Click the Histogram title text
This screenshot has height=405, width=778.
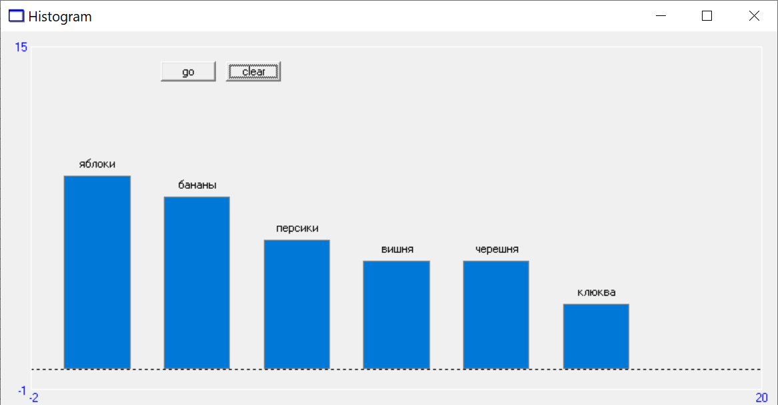(60, 17)
